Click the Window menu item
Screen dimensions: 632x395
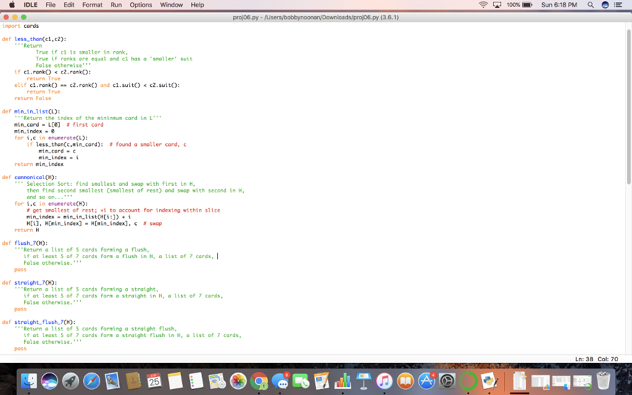point(172,5)
